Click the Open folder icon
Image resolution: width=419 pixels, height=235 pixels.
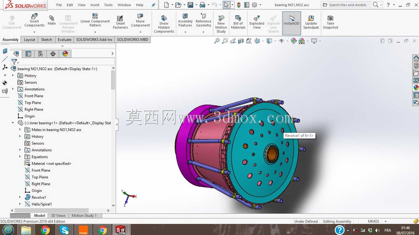178,5
